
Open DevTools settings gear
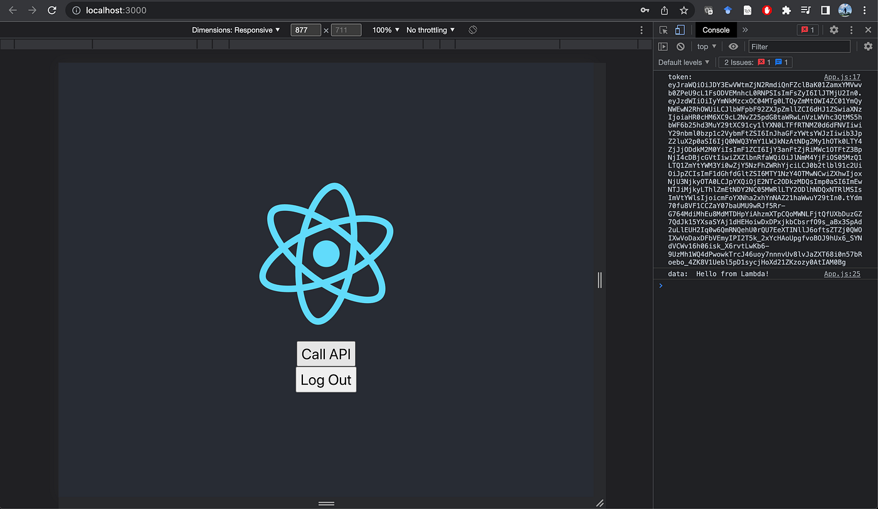click(834, 30)
